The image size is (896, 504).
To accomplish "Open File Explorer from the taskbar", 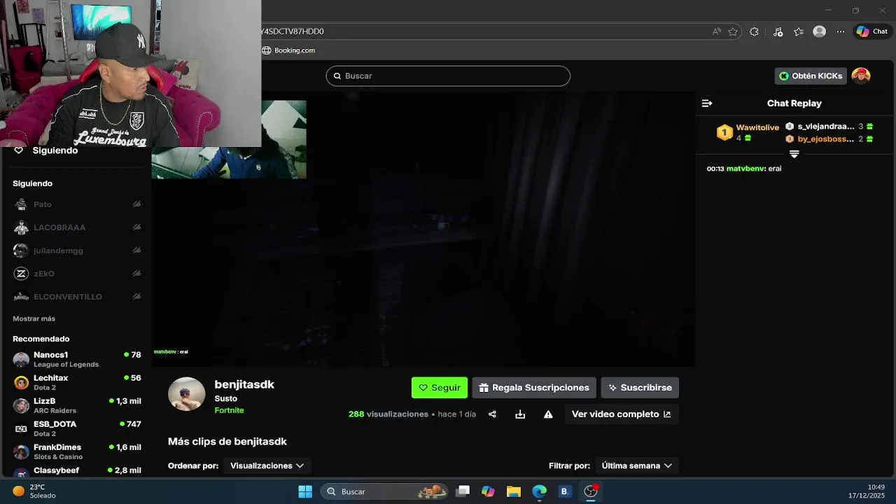I will click(514, 491).
